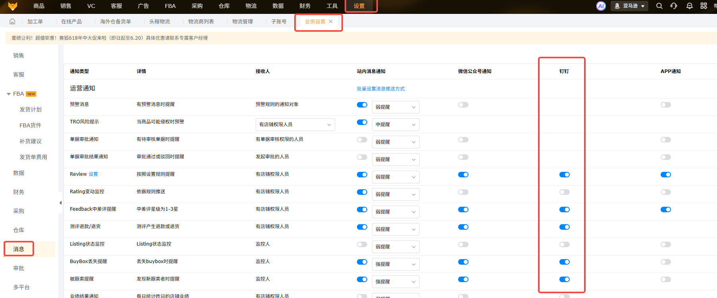Go to home tab icon
The image size is (717, 298).
point(12,21)
